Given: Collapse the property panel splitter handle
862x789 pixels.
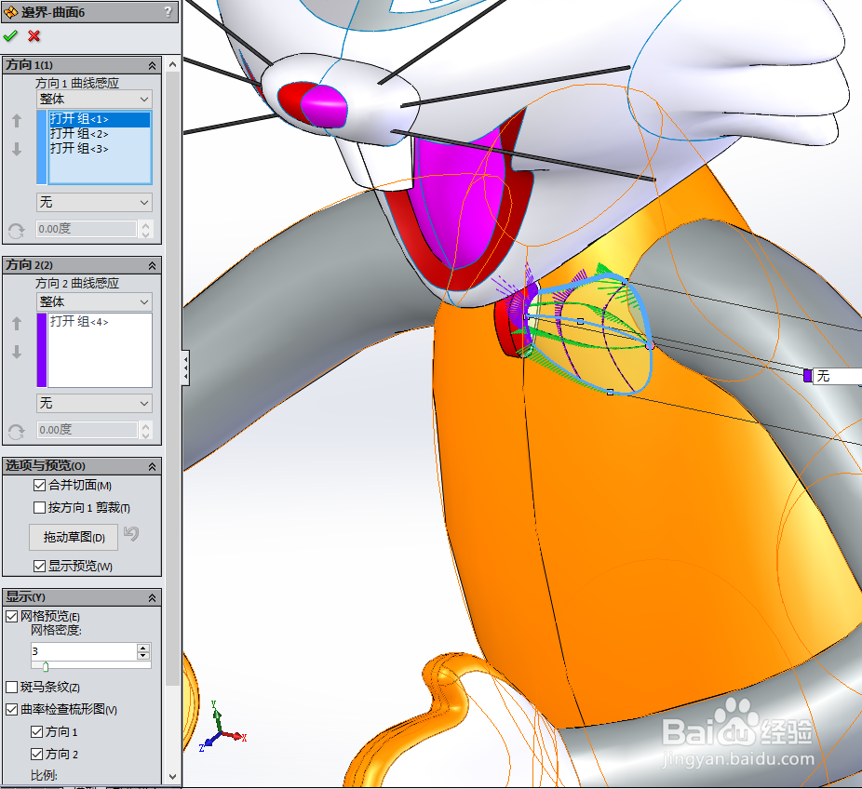Looking at the screenshot, I should pos(186,368).
